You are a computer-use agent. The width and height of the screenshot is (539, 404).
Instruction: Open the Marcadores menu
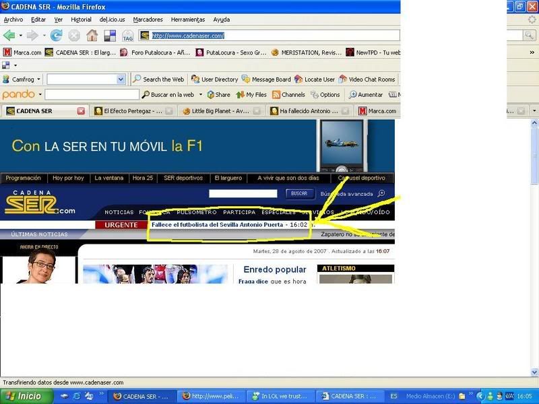click(148, 20)
